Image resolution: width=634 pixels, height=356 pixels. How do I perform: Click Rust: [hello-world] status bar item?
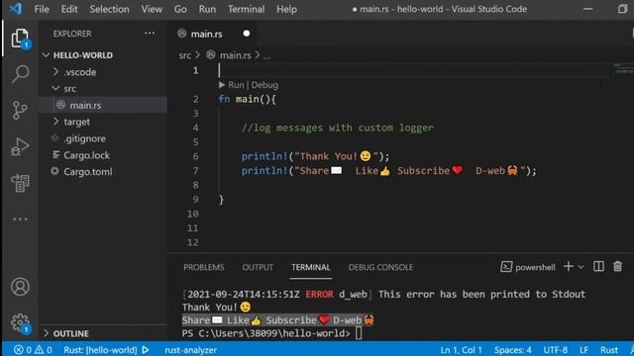(x=100, y=349)
